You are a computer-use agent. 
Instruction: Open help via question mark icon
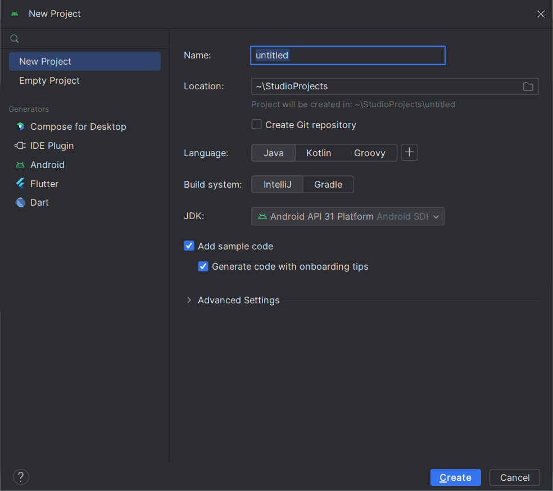(x=21, y=477)
